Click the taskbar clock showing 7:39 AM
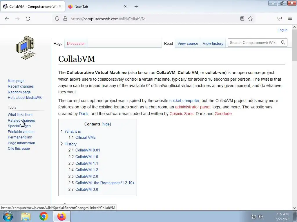 [282, 217]
